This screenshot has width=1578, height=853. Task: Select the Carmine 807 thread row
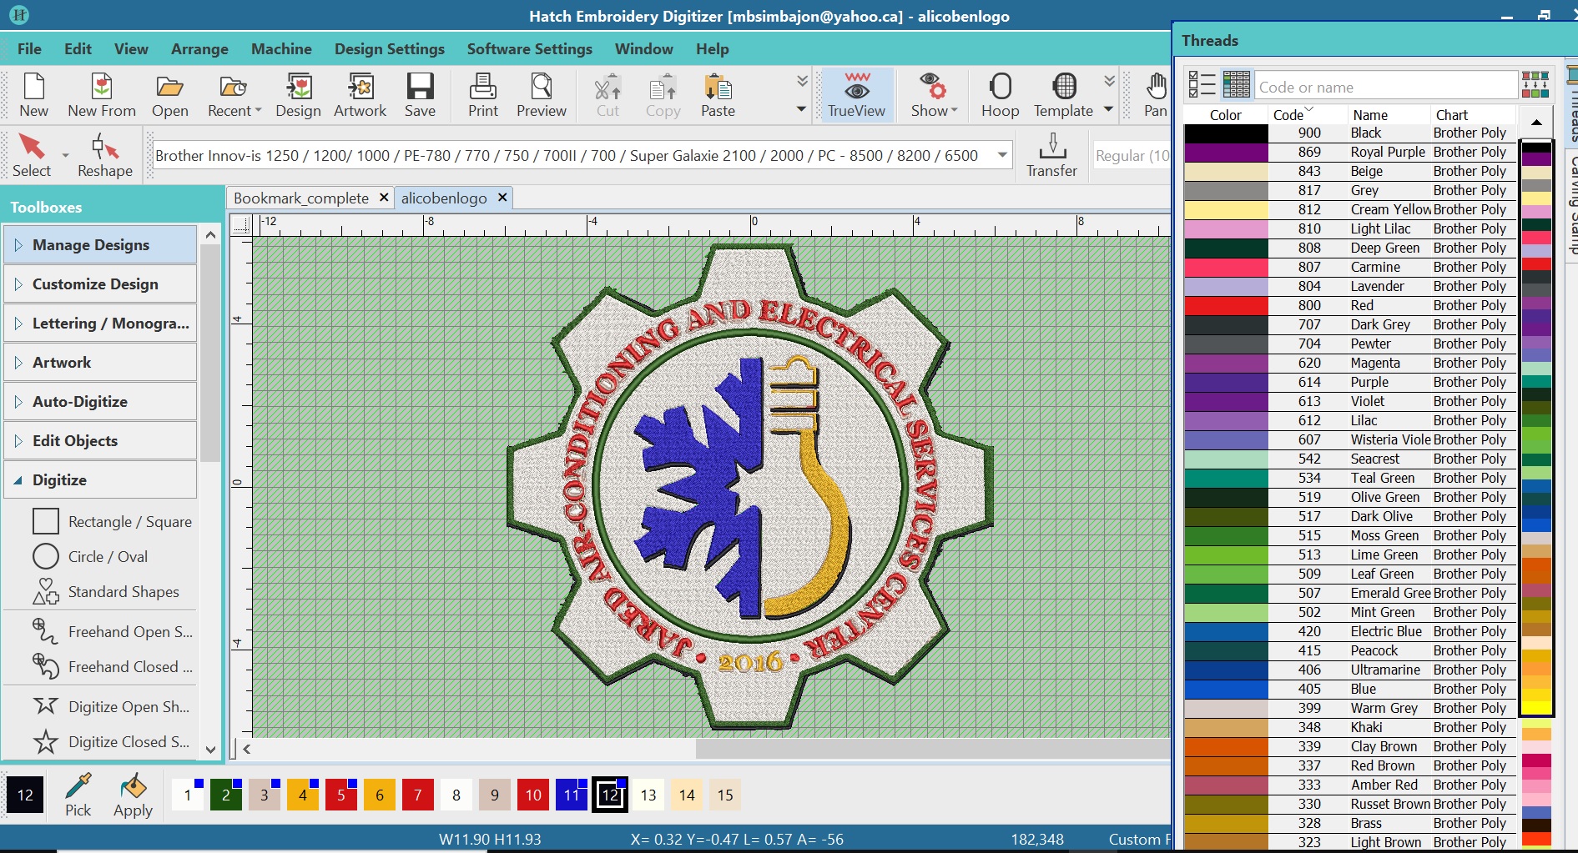(x=1349, y=267)
